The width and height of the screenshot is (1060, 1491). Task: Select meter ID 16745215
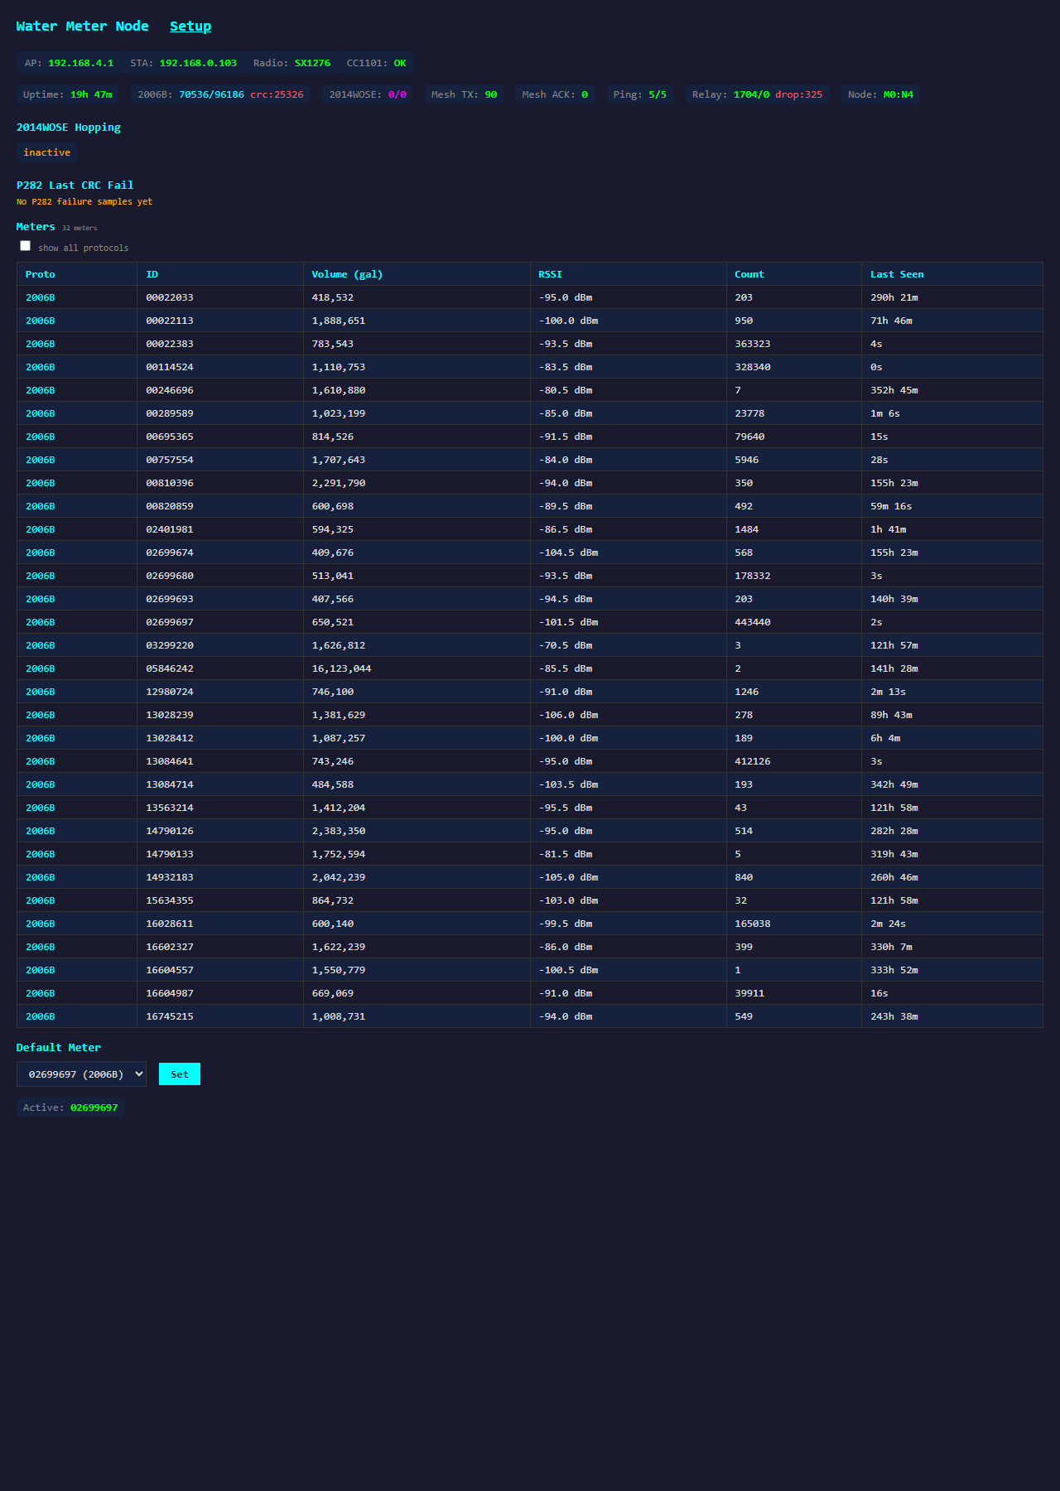pyautogui.click(x=170, y=1016)
